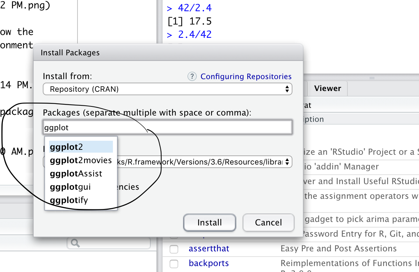Click the console line '2.4/42'
The width and height of the screenshot is (419, 272).
pos(195,35)
